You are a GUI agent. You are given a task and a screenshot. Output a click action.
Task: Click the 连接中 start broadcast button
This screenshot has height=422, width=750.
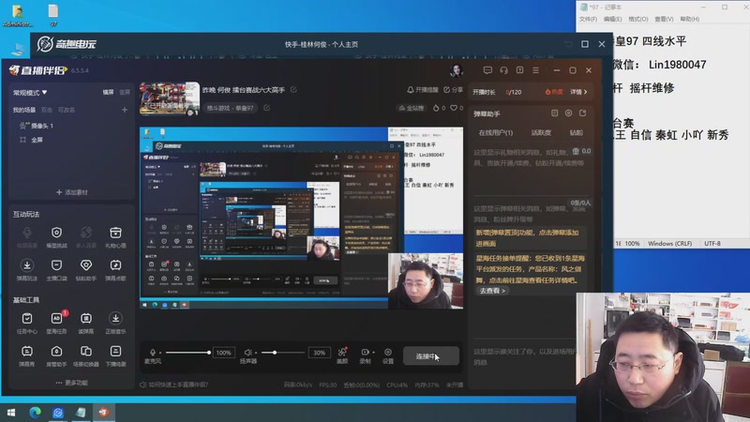click(431, 356)
